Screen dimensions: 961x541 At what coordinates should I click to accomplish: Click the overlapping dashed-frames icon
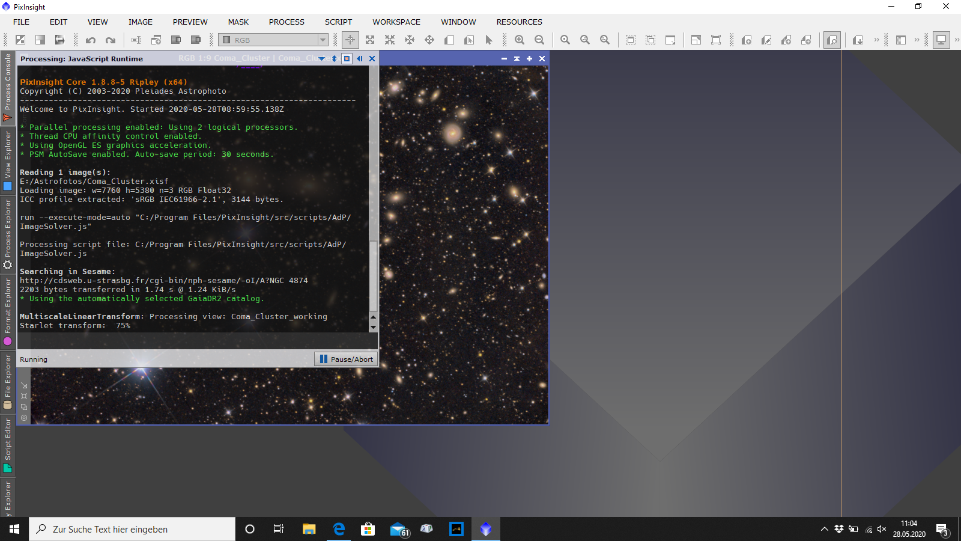coord(650,40)
